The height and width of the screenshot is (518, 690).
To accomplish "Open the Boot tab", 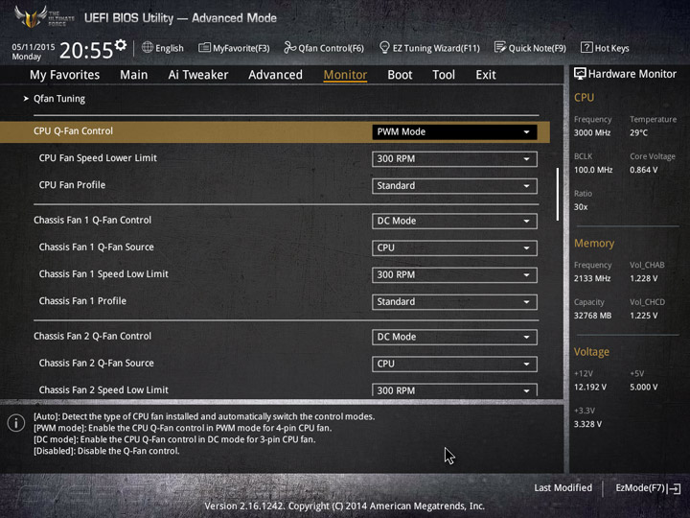I will 400,75.
